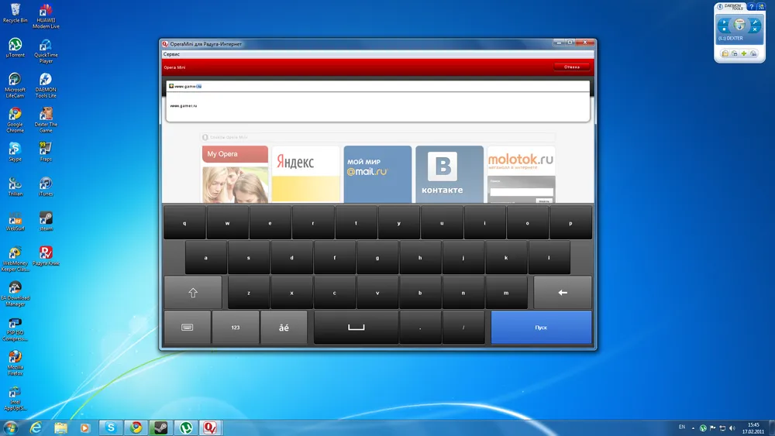Tap the period key on the keyboard
This screenshot has width=775, height=436.
pos(420,327)
